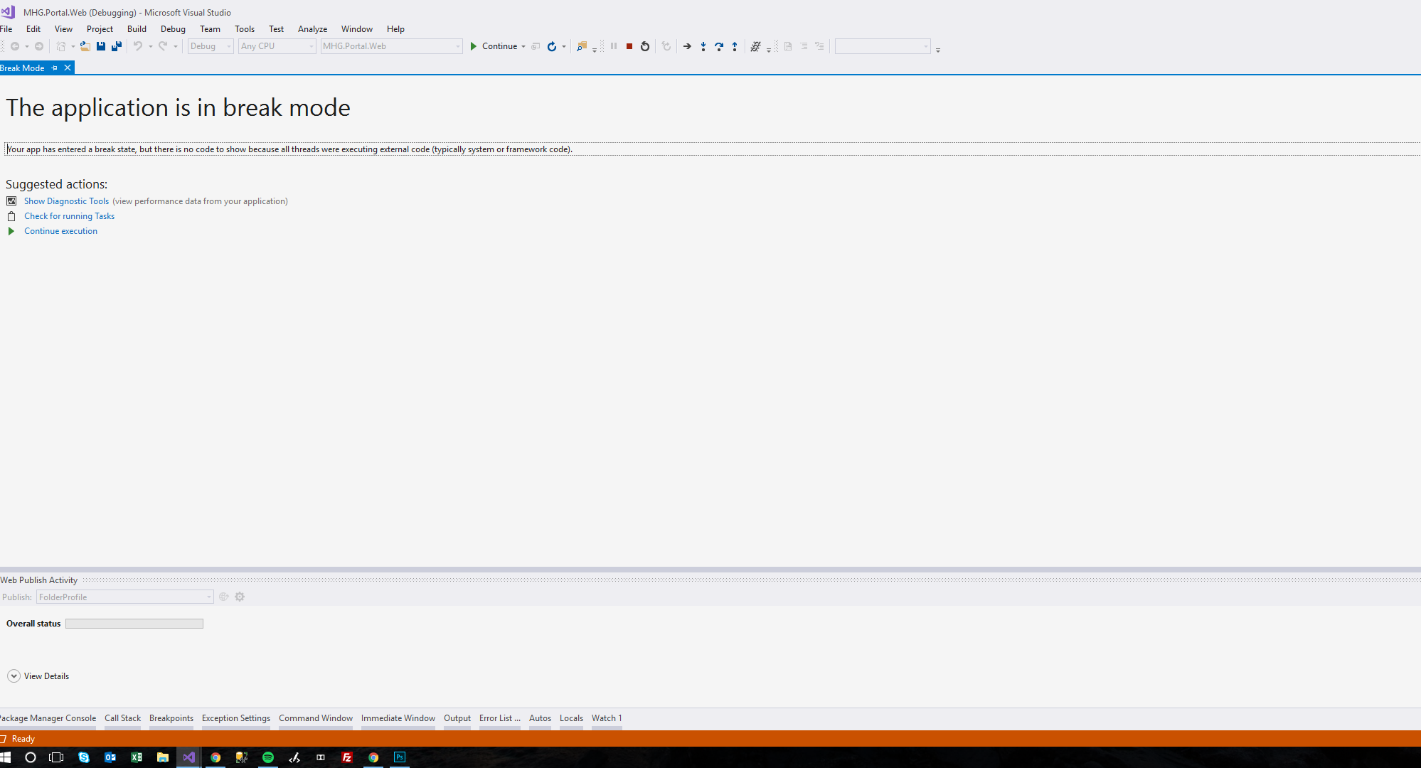1421x768 pixels.
Task: Click the Continue execution link
Action: coord(60,230)
